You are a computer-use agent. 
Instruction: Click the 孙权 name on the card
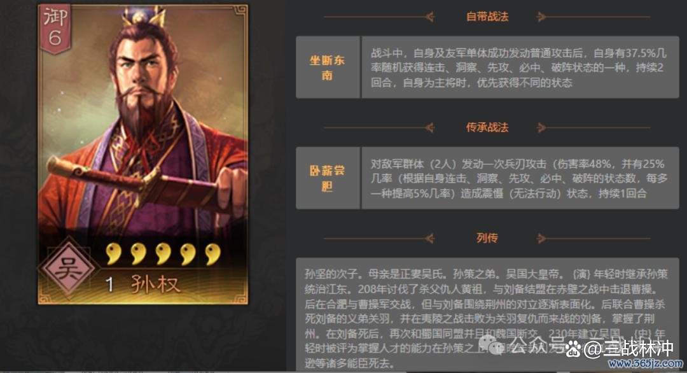tap(156, 285)
